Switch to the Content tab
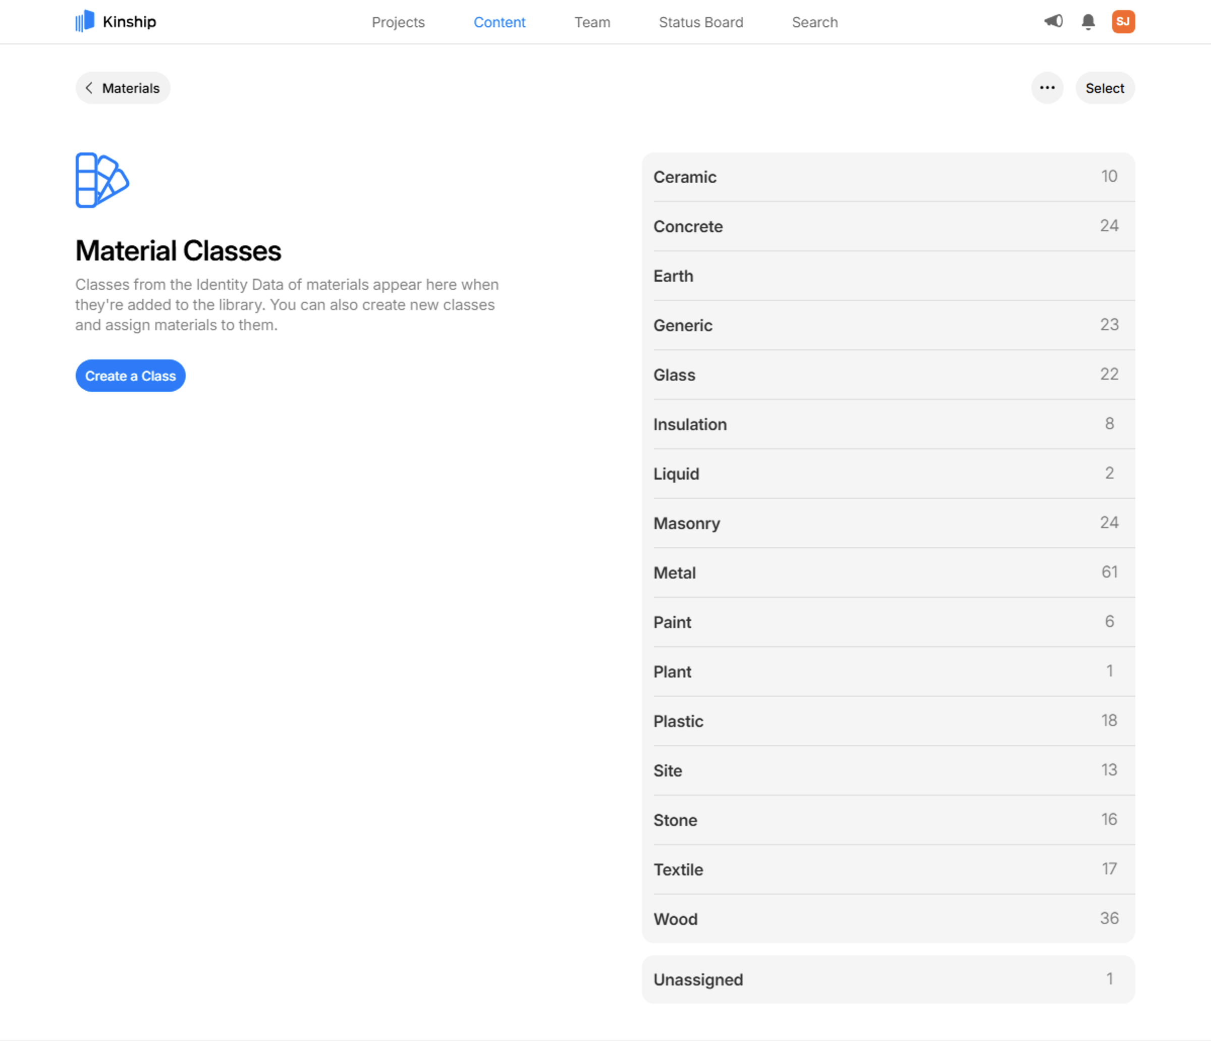 [499, 22]
